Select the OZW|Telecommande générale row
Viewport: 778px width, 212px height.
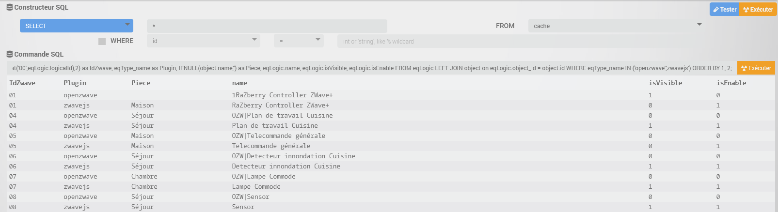(278, 136)
